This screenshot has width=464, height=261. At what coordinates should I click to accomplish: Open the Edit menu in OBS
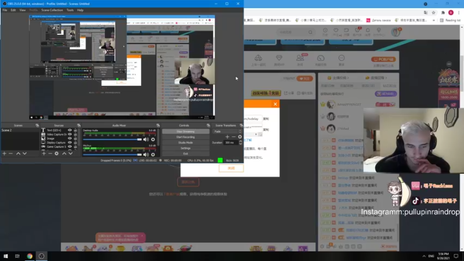13,10
